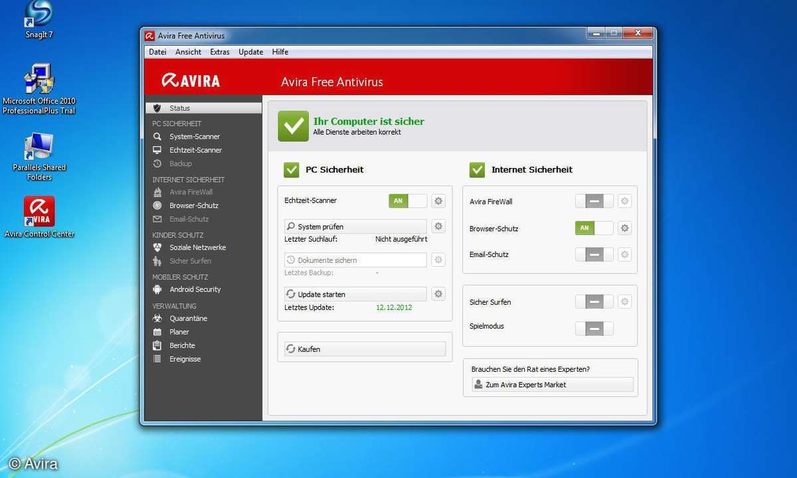Click monitor icon of Echtzeit-Scanner sidebar entry
Viewport: 797px width, 478px height.
[x=157, y=150]
